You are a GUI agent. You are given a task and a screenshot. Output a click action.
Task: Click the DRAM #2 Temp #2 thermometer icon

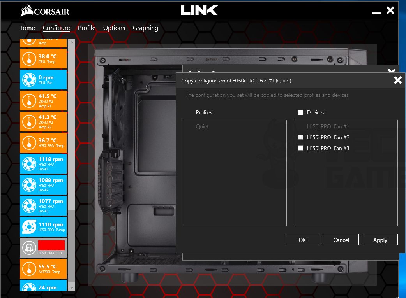click(x=29, y=122)
